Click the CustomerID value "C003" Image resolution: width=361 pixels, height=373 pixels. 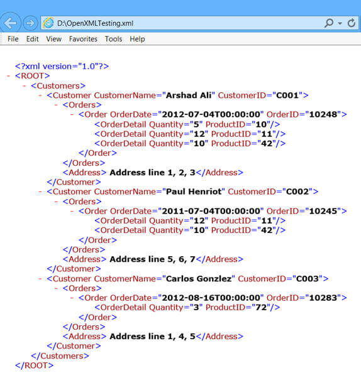coord(308,279)
